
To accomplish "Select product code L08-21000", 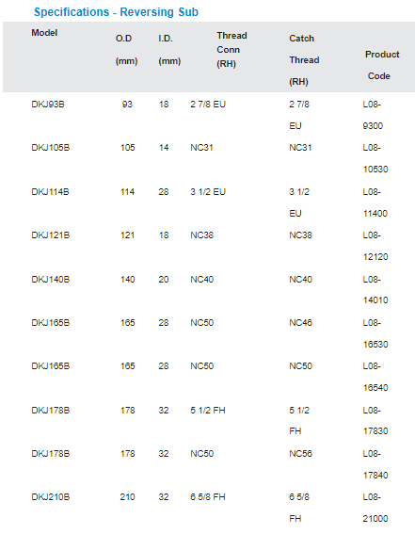I will coord(375,508).
